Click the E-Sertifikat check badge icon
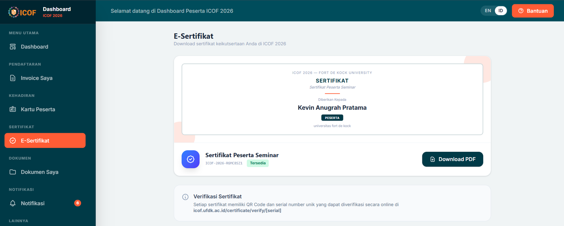The image size is (564, 226). (13, 141)
